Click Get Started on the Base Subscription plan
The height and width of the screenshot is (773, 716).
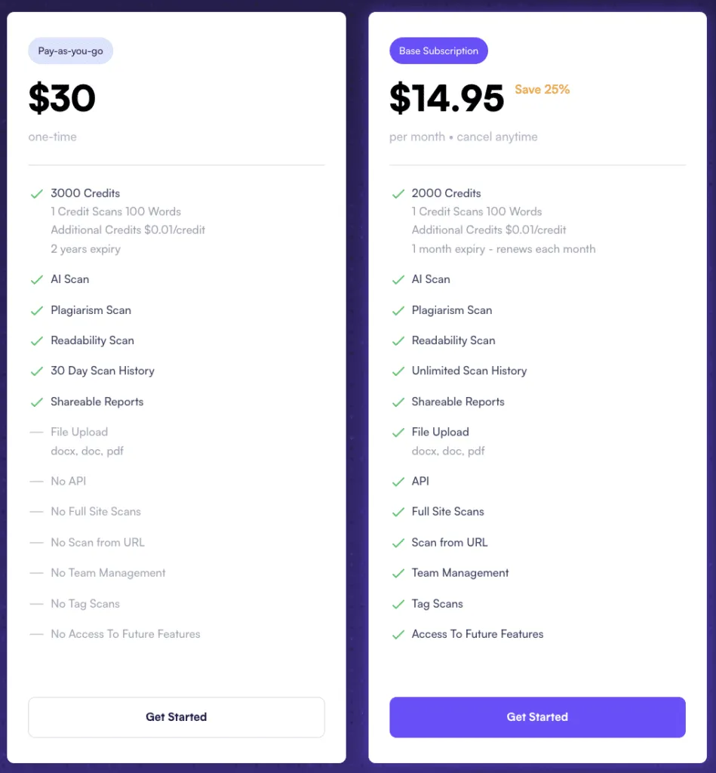[x=537, y=717]
